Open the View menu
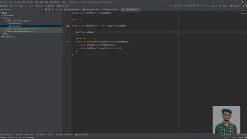The height and width of the screenshot is (139, 247). (x=10, y=2)
